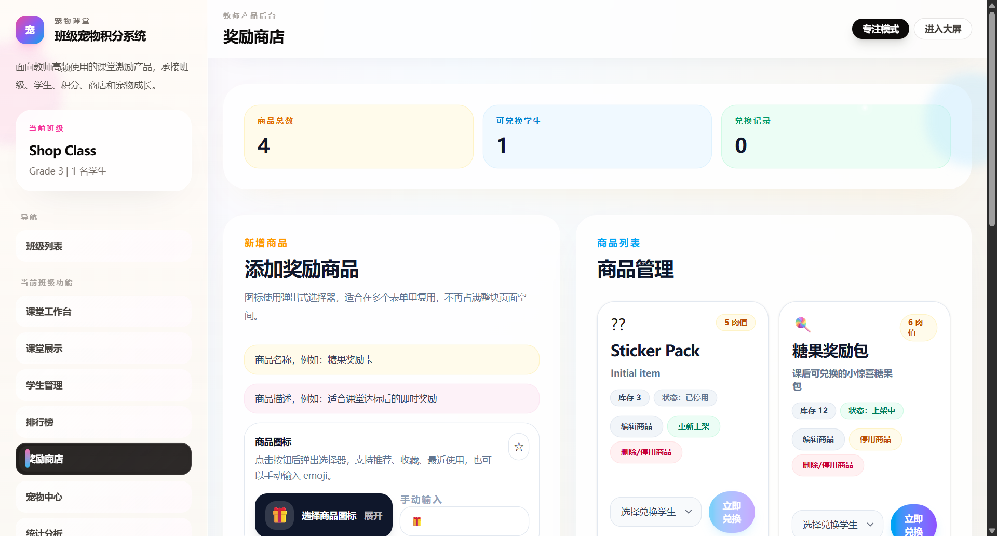Click the 宠 pet logo icon

[30, 30]
